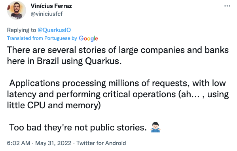Click "Too bad they're not public stories"

[78, 127]
